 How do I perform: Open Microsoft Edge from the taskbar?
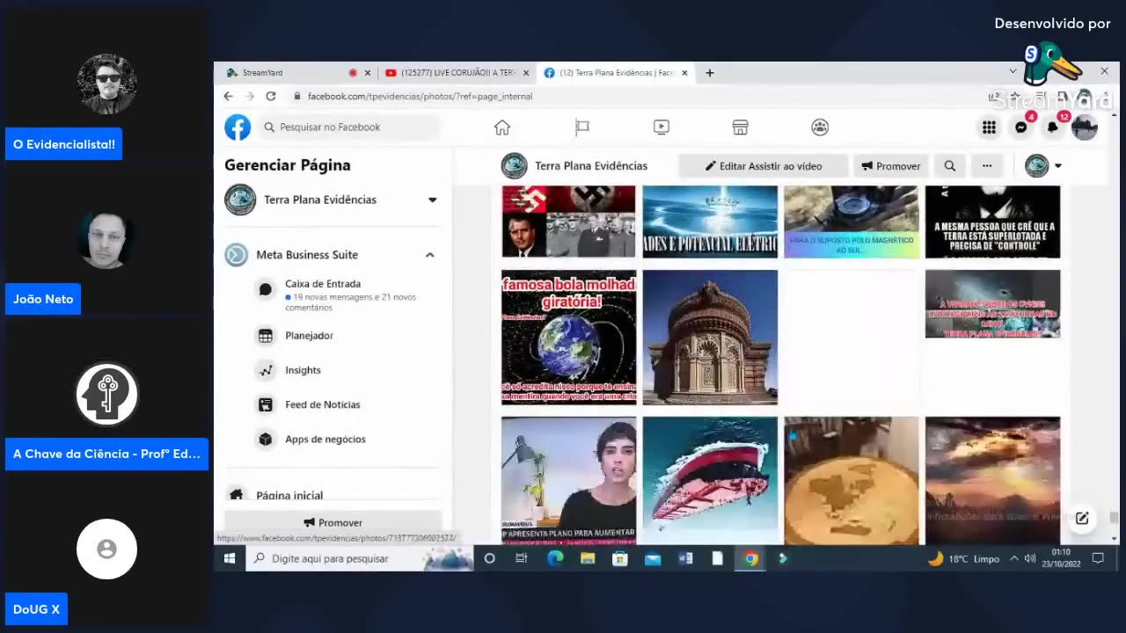[555, 558]
